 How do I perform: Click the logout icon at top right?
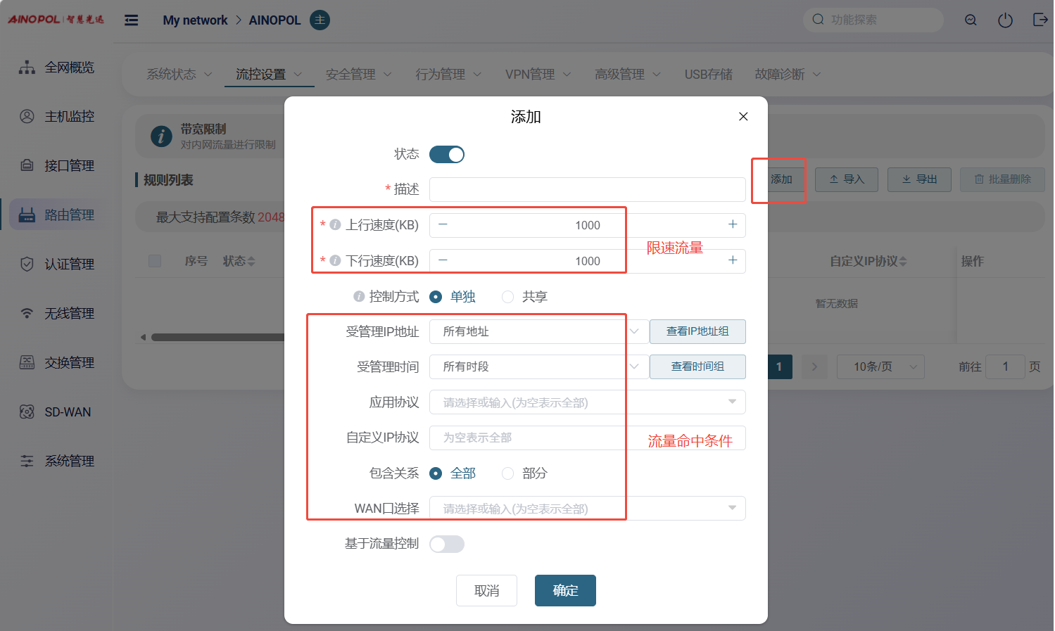1040,20
